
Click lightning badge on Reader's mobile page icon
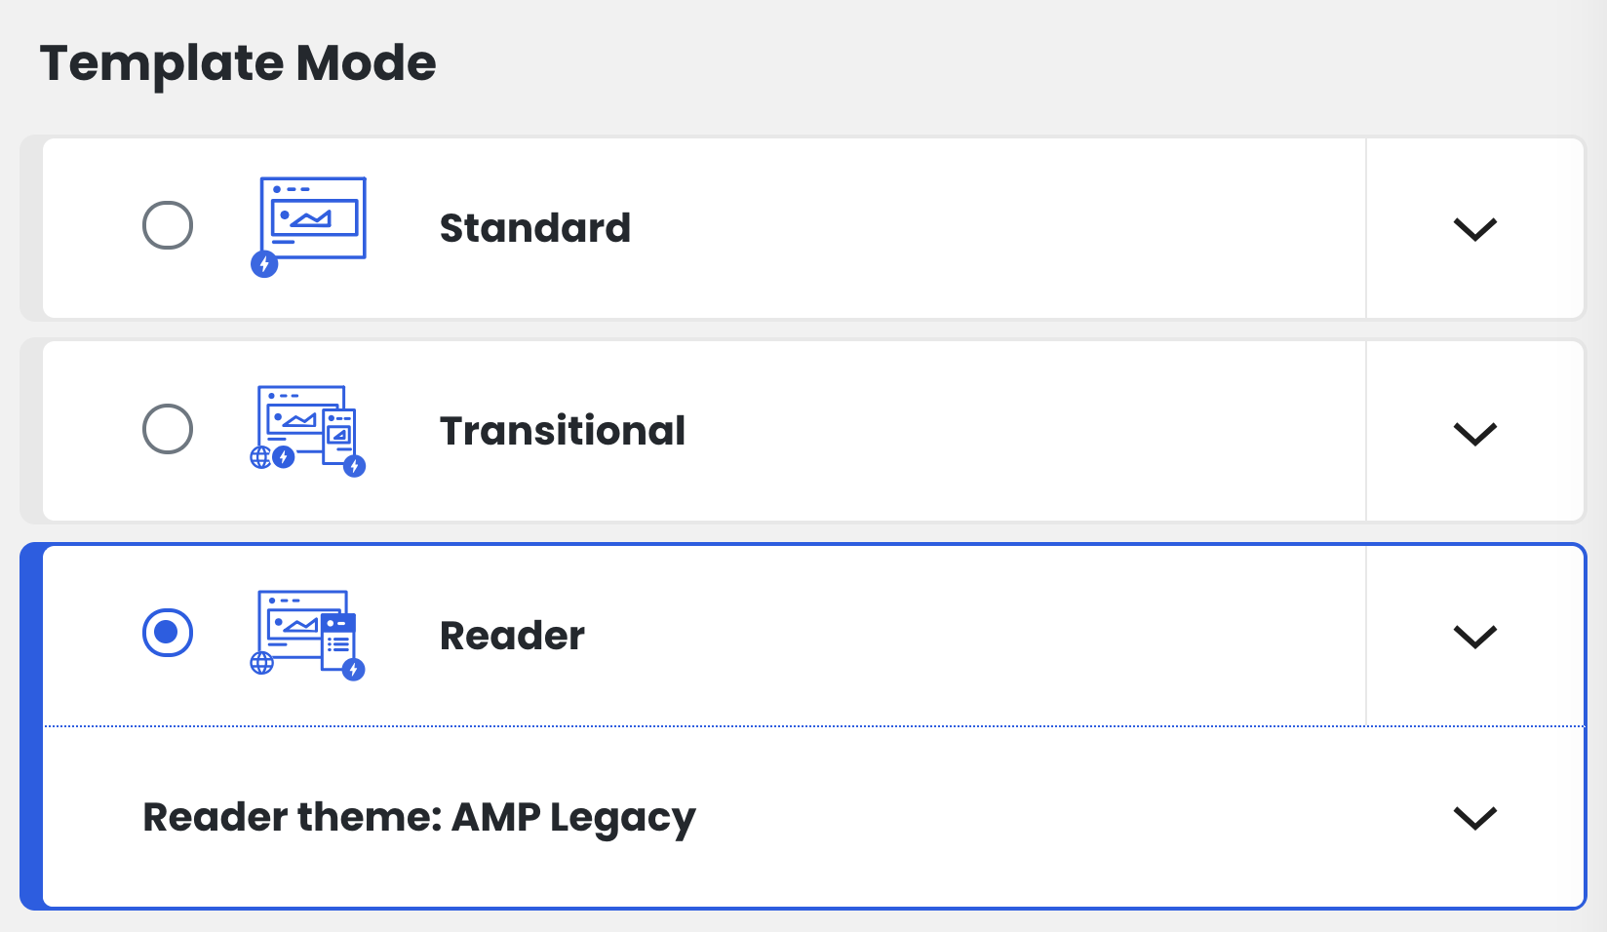[x=354, y=670]
